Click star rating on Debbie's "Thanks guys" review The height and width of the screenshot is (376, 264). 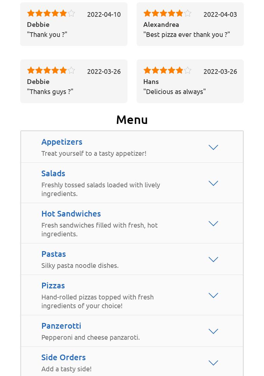[x=51, y=70]
